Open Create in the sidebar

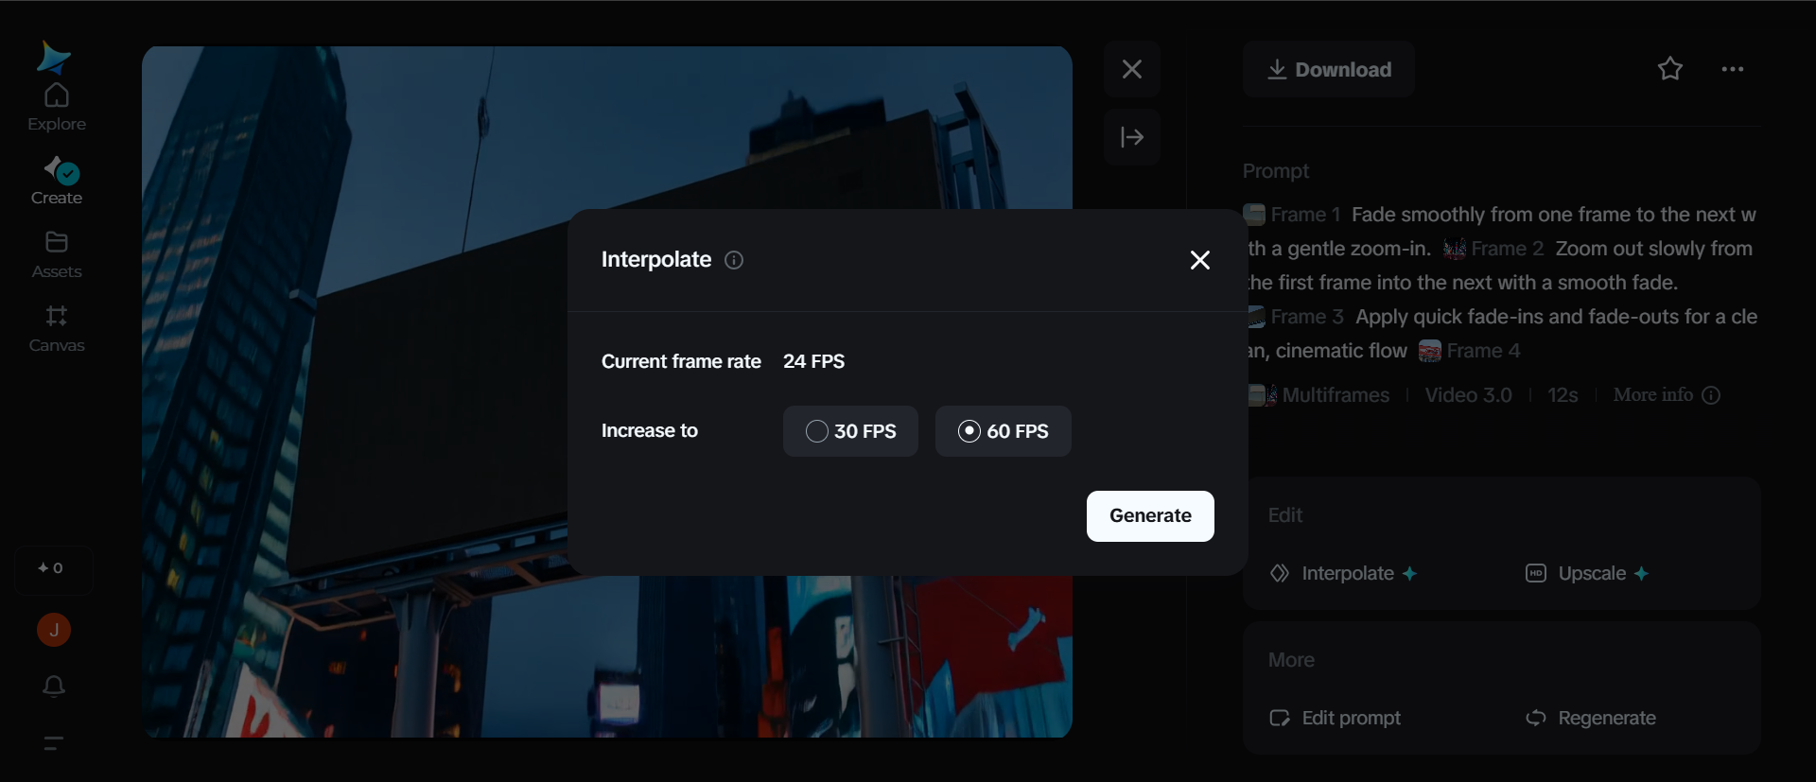57,181
